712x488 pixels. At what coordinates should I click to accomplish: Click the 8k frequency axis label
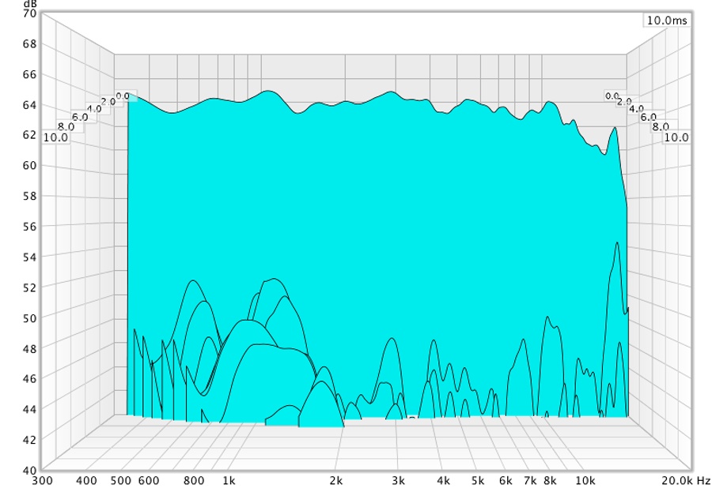pos(551,481)
